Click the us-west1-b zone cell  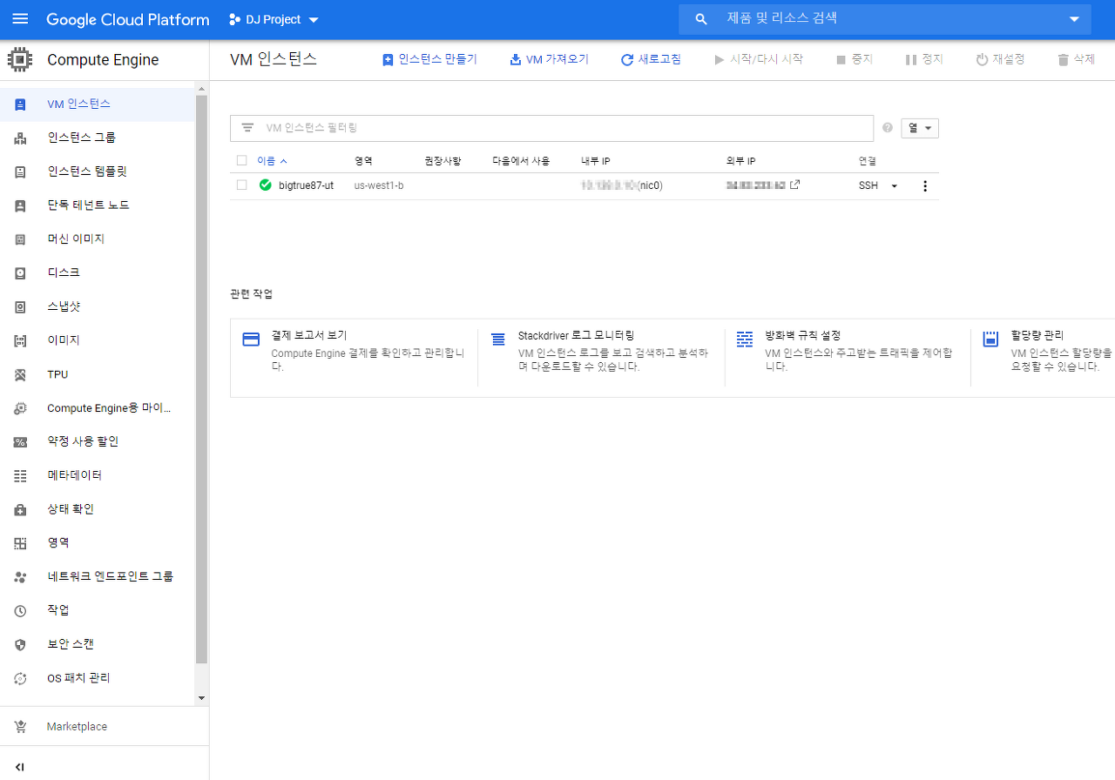379,185
